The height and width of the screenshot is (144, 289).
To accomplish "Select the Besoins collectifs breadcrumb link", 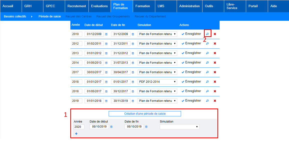I will pos(15,16).
